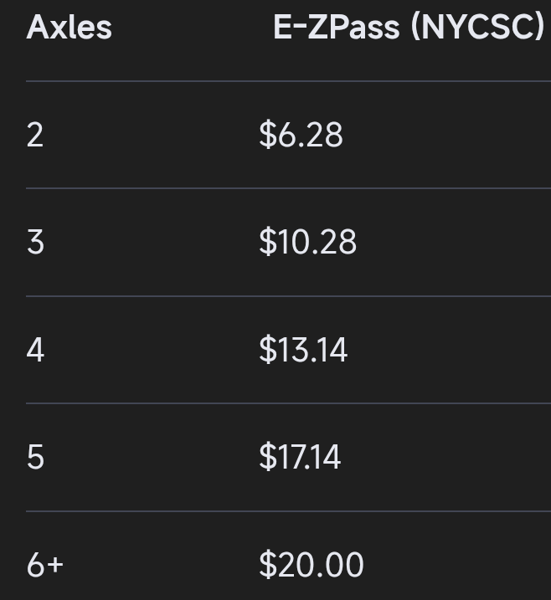Click the divider line below the $6.28 row

[288, 188]
